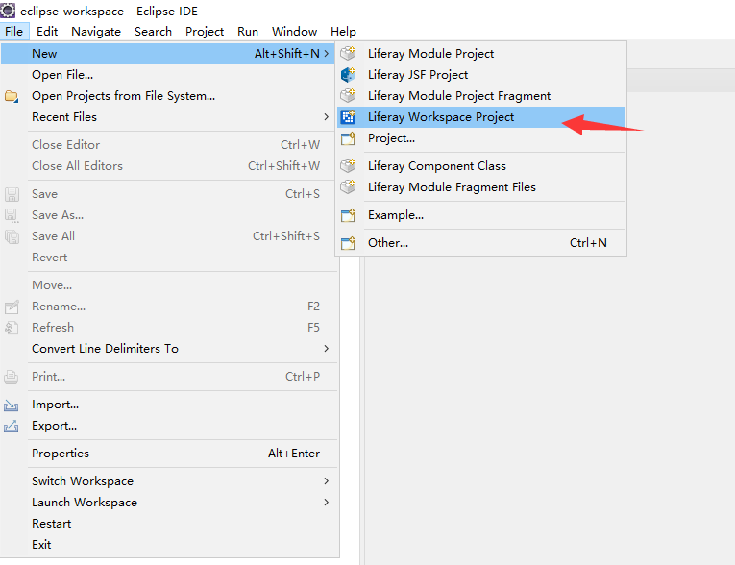
Task: Click the Save floppy disk icon
Action: coord(12,194)
